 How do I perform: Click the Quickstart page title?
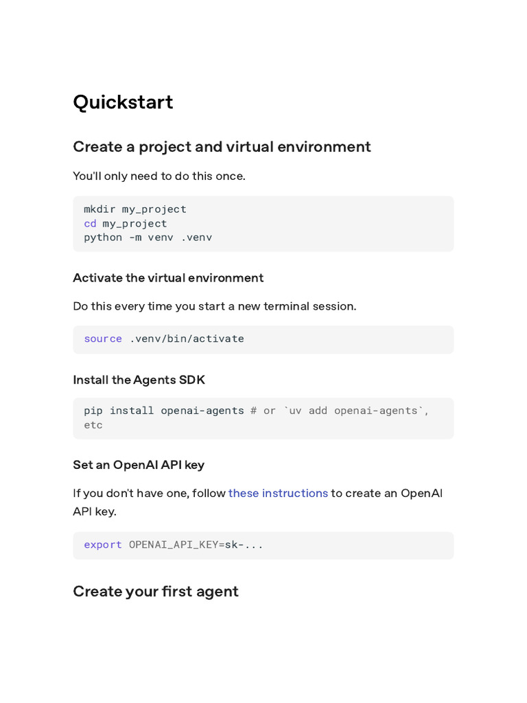pyautogui.click(x=123, y=102)
